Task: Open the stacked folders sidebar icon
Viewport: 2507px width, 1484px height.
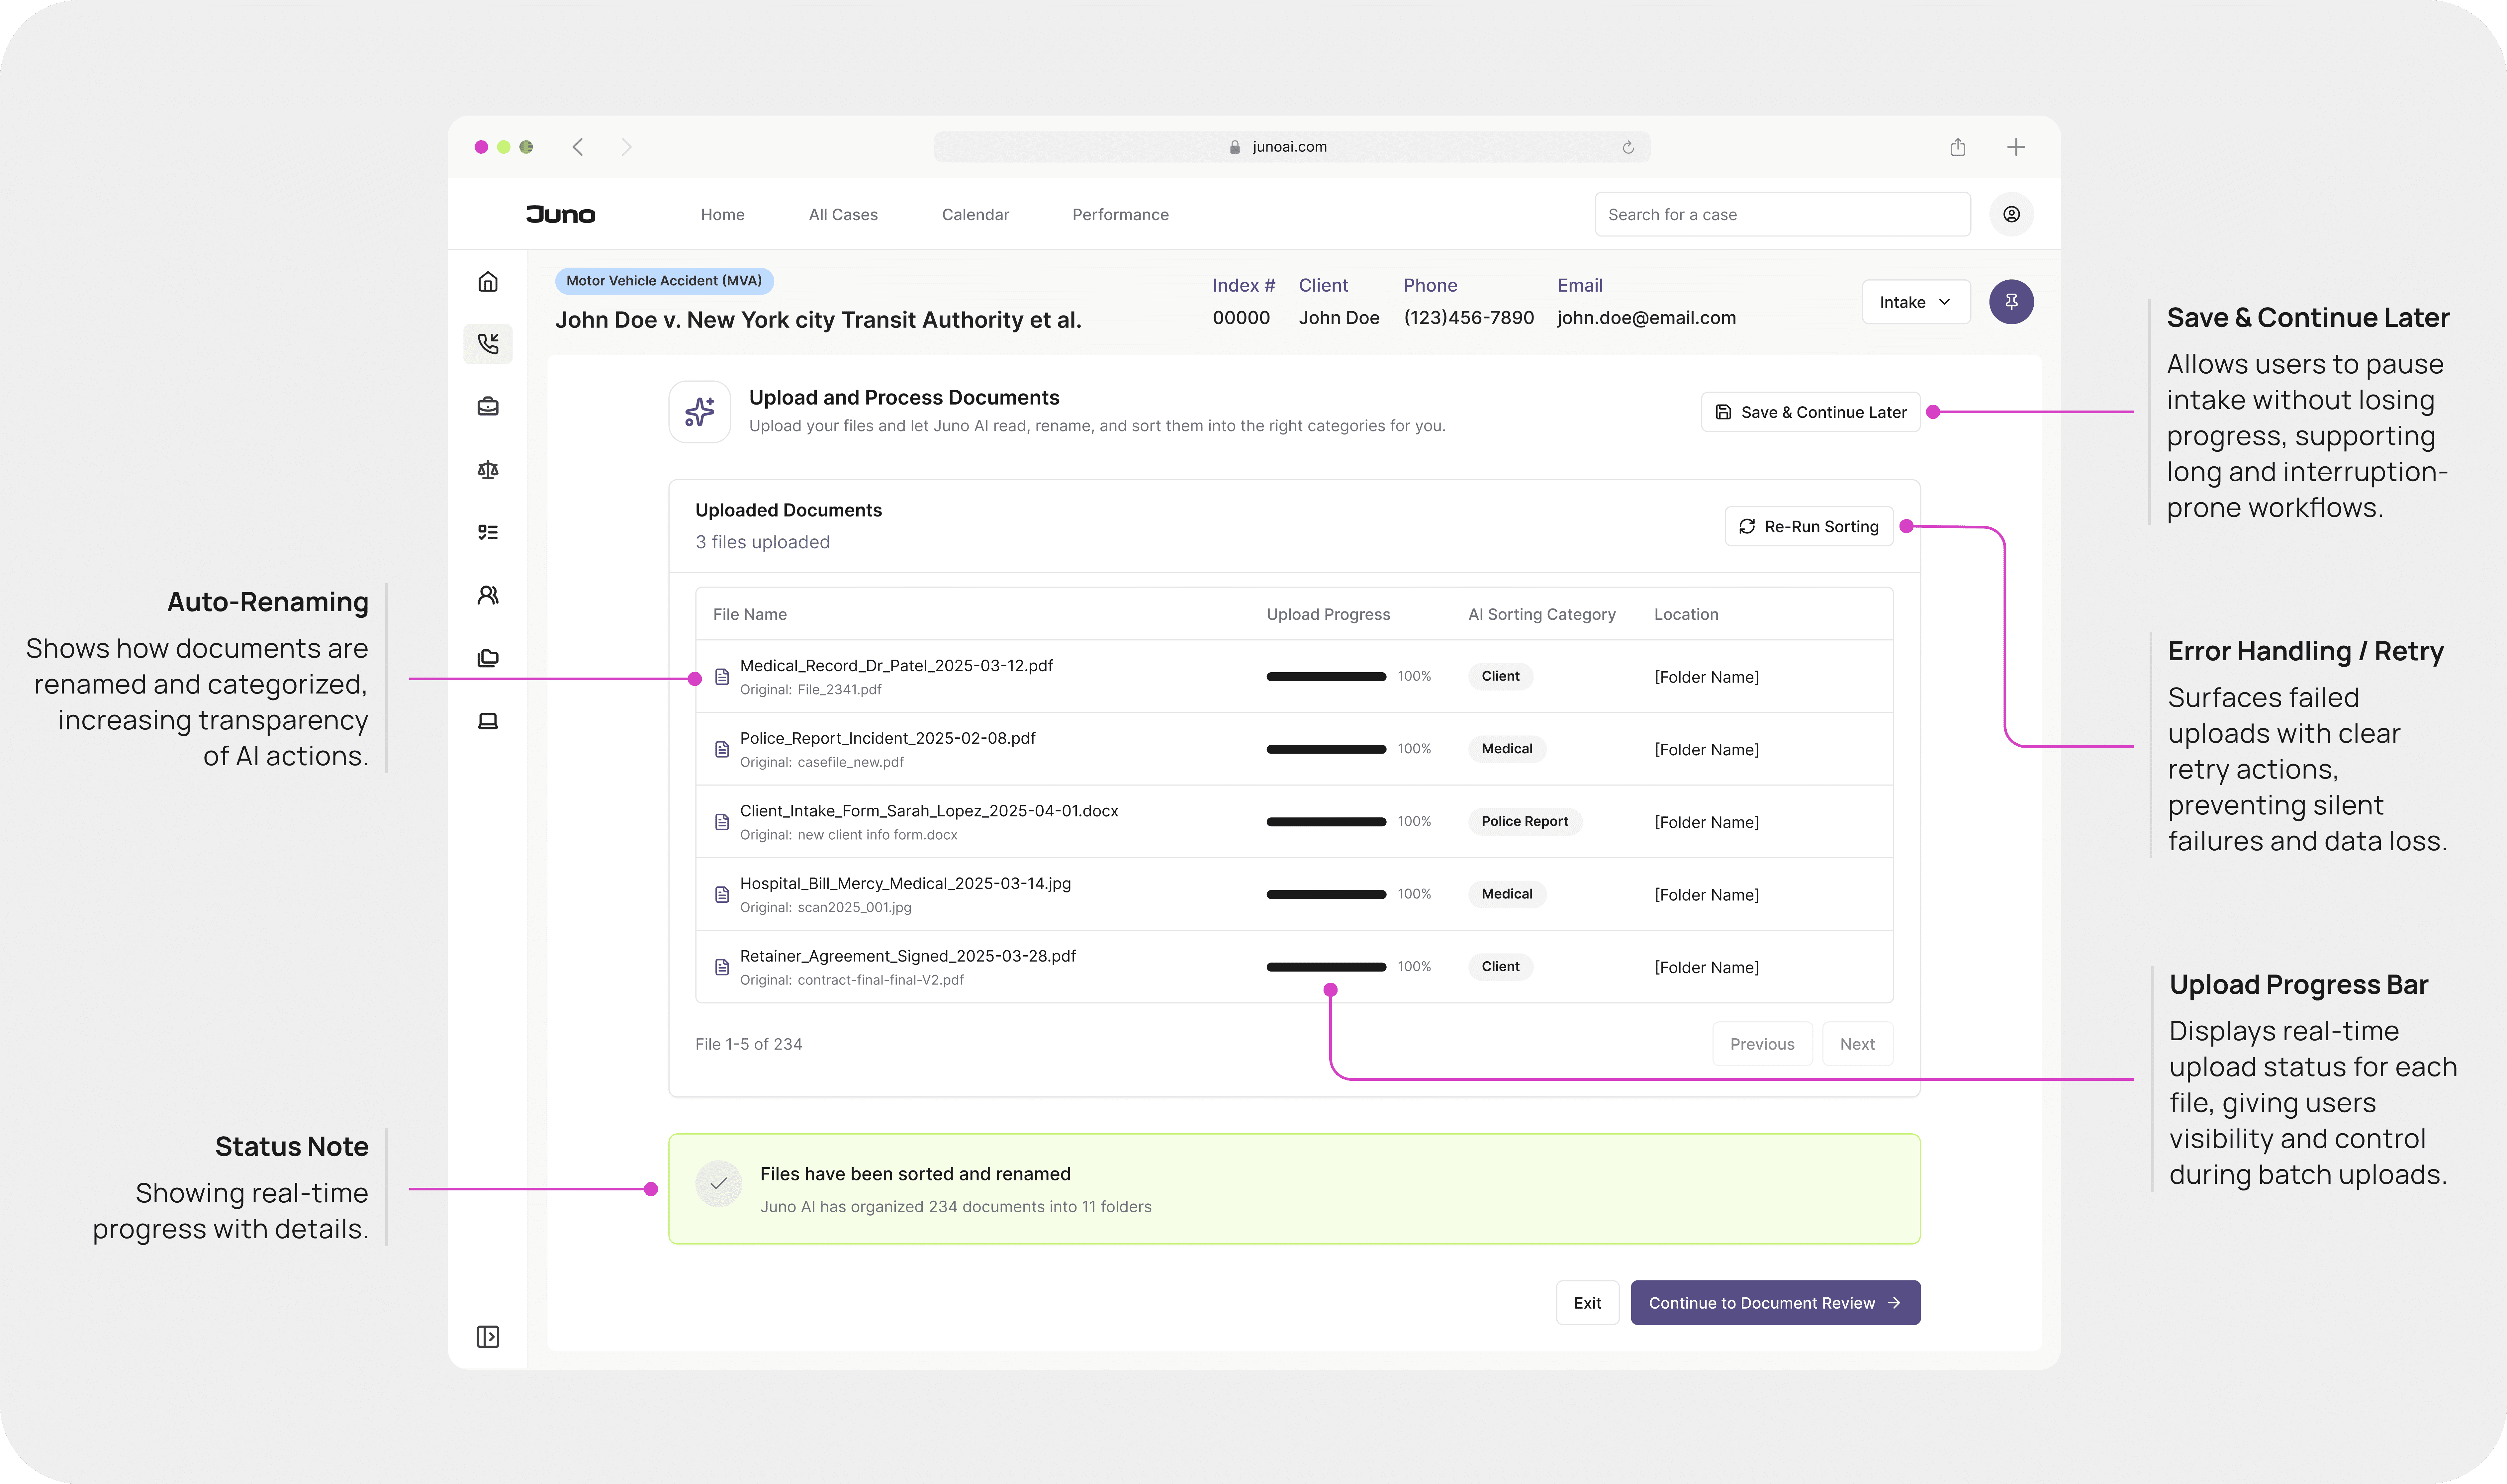Action: point(488,658)
